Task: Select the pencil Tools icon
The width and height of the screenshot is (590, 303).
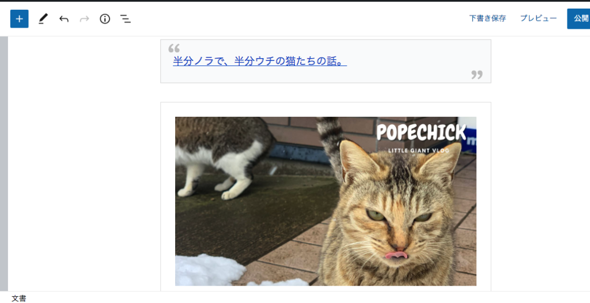Action: (43, 19)
